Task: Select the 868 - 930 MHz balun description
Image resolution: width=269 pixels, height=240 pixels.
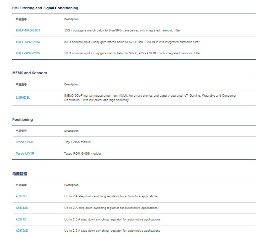Action: (x=132, y=42)
